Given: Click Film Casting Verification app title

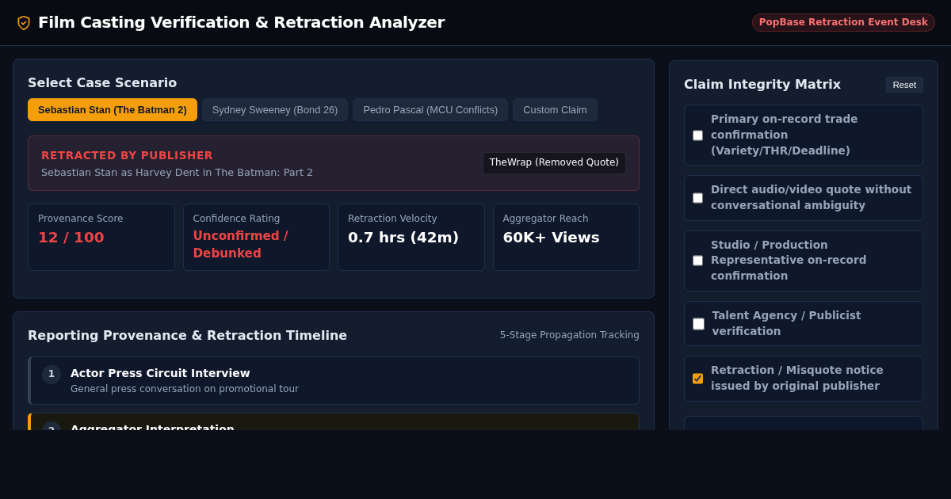Looking at the screenshot, I should (241, 22).
